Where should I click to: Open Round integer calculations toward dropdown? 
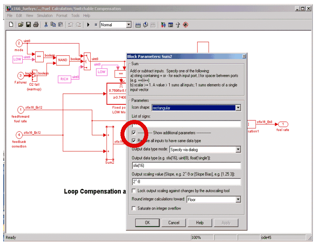click(238, 200)
